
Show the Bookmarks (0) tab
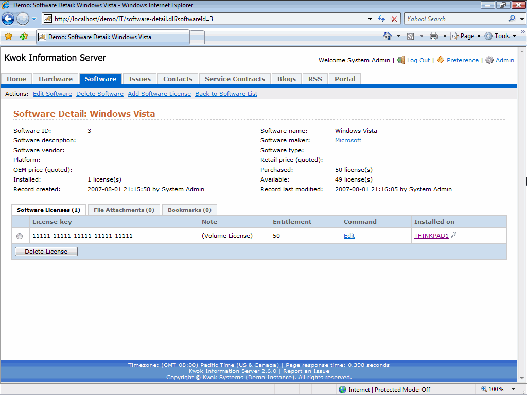(189, 210)
